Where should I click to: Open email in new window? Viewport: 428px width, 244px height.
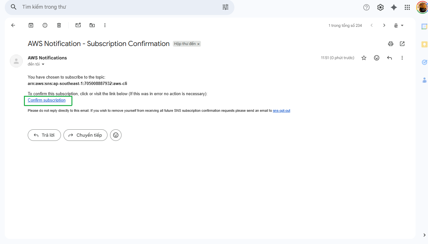pos(402,44)
